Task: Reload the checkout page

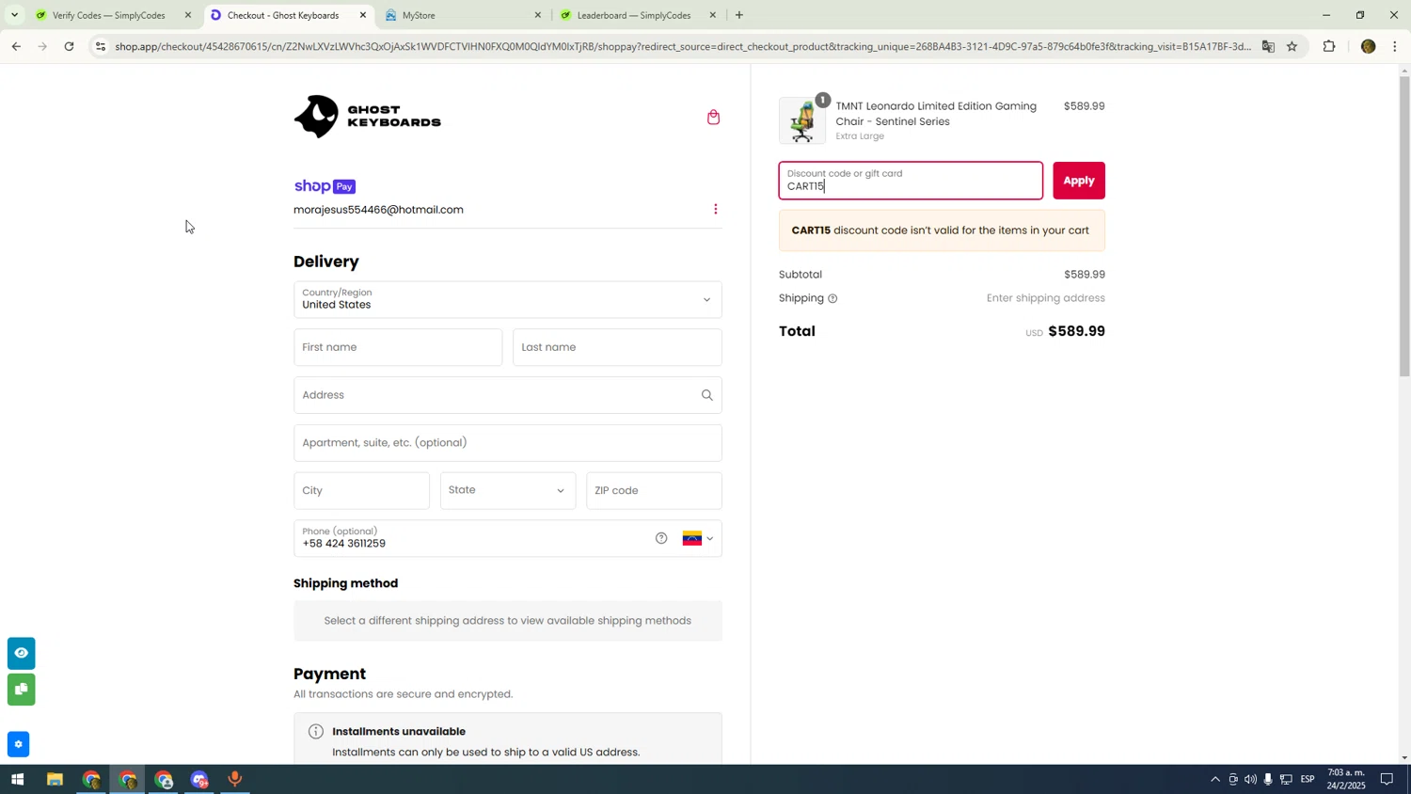Action: [69, 46]
